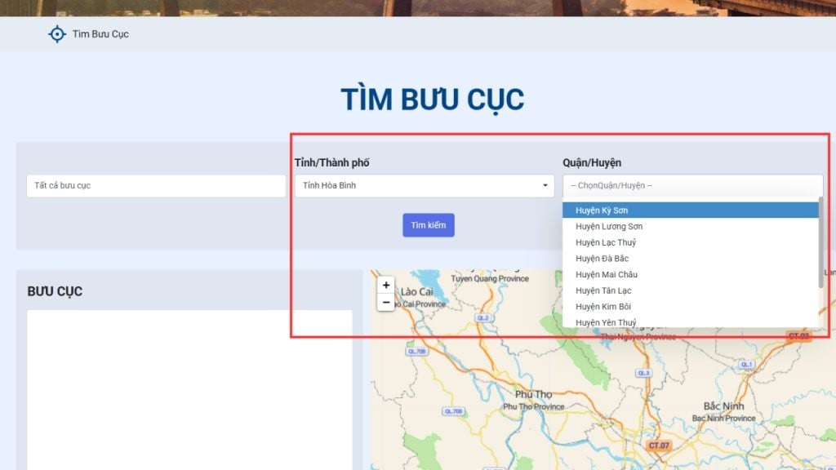Zoom out the map with minus button
This screenshot has width=836, height=470.
387,303
